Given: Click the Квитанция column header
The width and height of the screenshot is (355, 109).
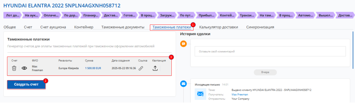Looking at the screenshot, I should (x=159, y=61).
